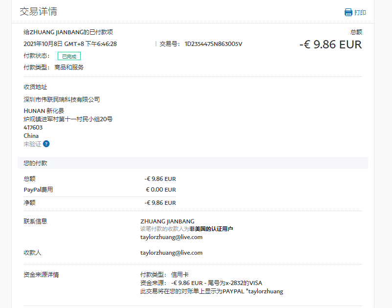This screenshot has width=392, height=308.
Task: Click the email under 联系信息 section
Action: point(171,237)
